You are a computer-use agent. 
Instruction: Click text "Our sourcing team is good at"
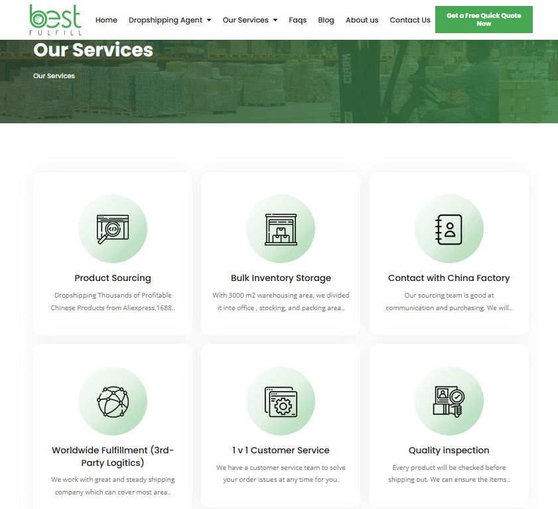449,296
